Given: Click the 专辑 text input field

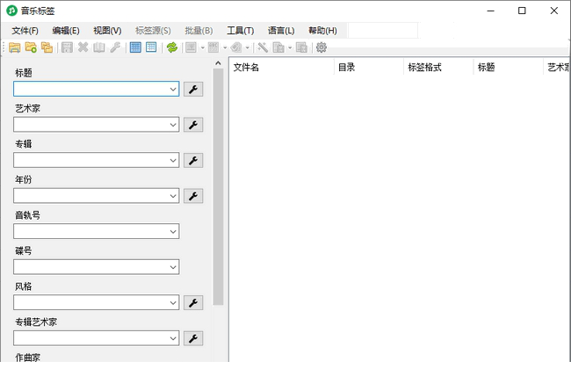Looking at the screenshot, I should pos(90,160).
